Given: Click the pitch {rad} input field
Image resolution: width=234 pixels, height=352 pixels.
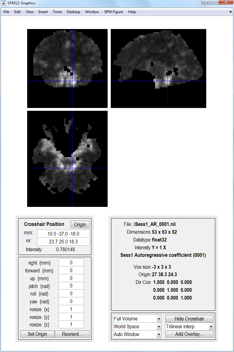Looking at the screenshot, I should tap(71, 286).
